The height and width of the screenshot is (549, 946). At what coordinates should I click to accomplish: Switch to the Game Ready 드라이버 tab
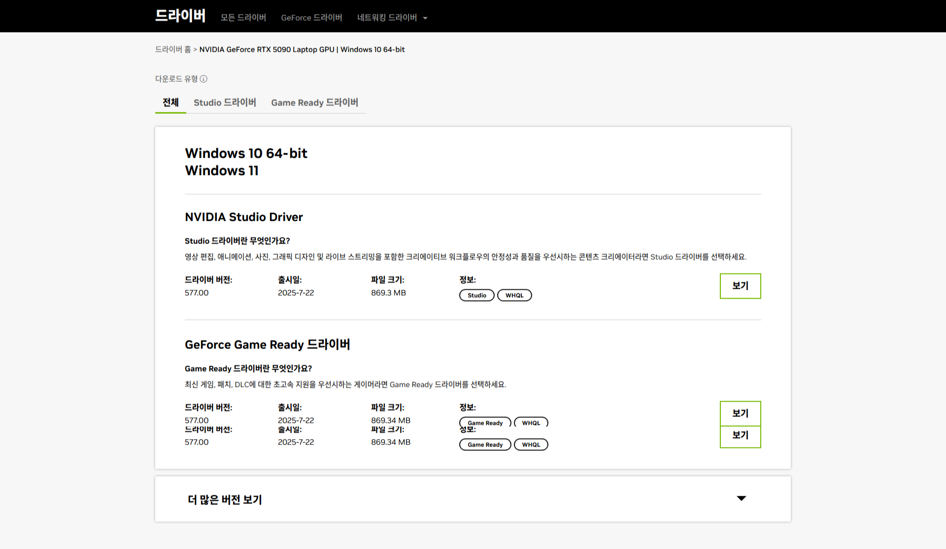(314, 103)
